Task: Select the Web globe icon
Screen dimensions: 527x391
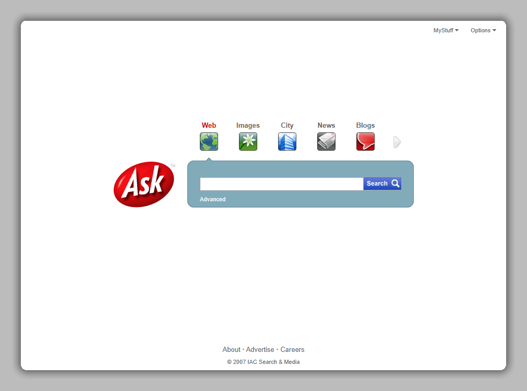Action: (209, 141)
